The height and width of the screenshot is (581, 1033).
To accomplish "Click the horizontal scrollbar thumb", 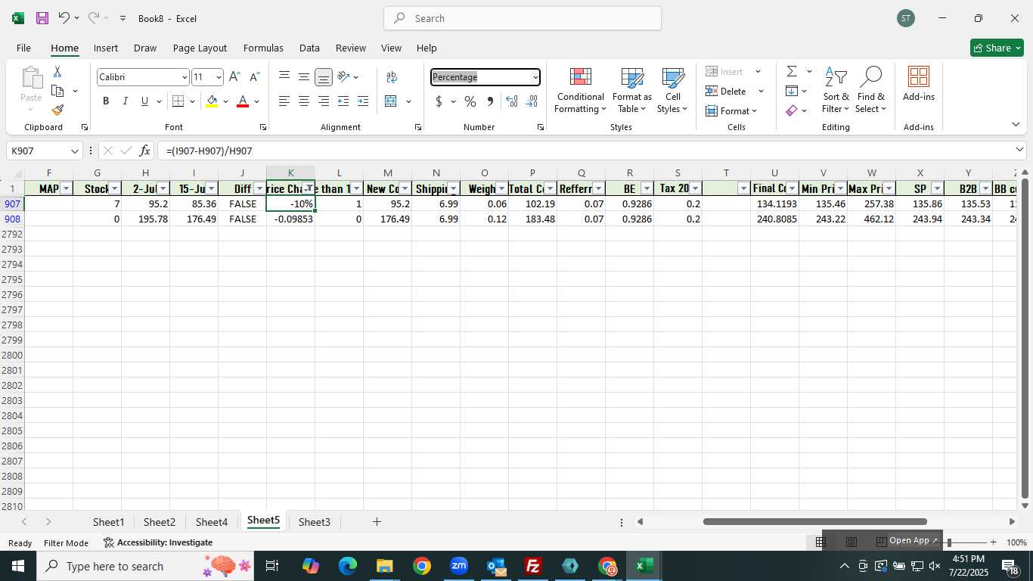I will pyautogui.click(x=814, y=522).
